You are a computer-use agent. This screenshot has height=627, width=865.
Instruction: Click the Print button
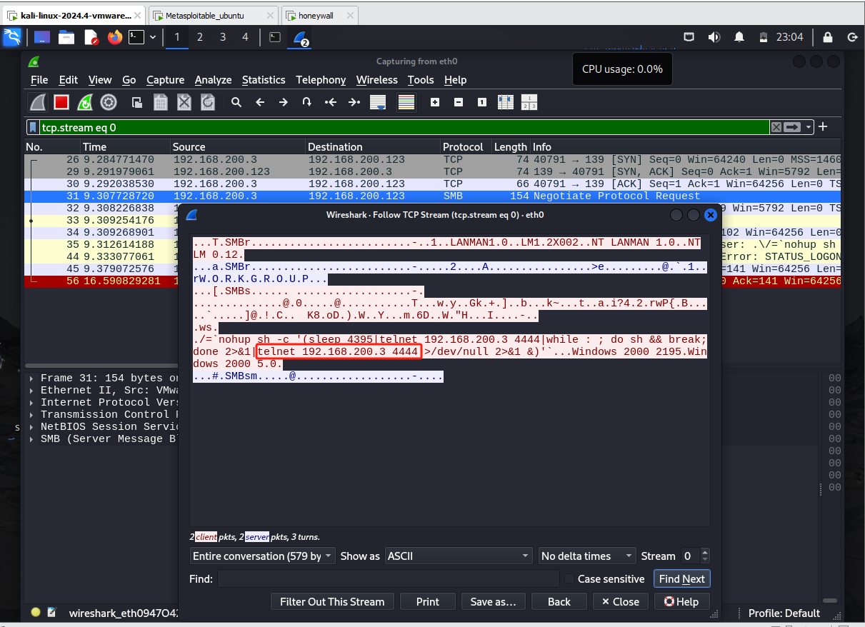point(428,602)
